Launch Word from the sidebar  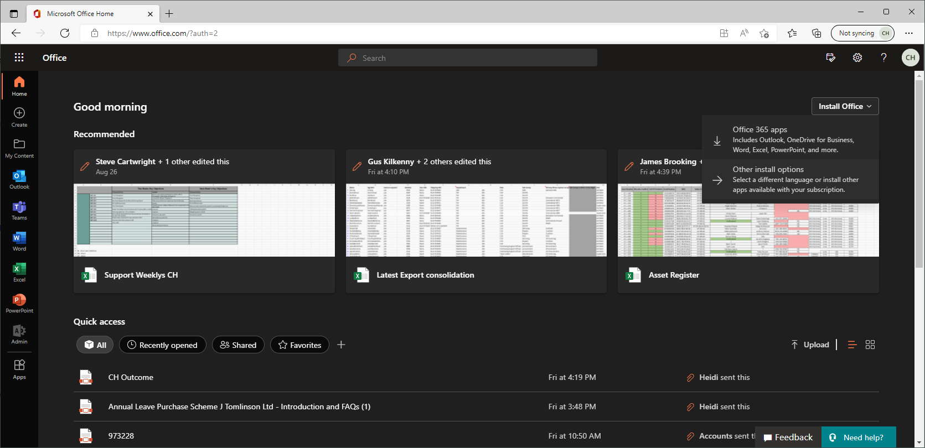19,241
